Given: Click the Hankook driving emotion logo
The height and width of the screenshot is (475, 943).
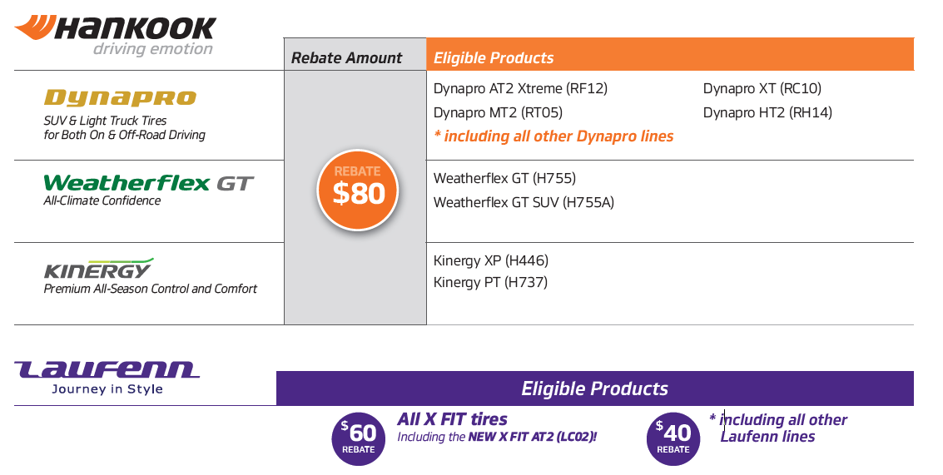Looking at the screenshot, I should pos(115,36).
